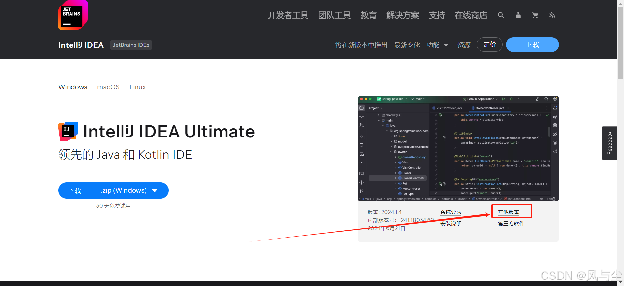The height and width of the screenshot is (286, 624).
Task: Click the scrollbar down arrow
Action: tap(620, 282)
